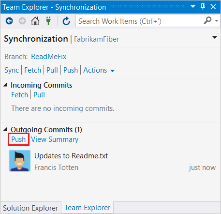This screenshot has width=221, height=214.
Task: Collapse the Incoming Commits section
Action: tap(5, 85)
